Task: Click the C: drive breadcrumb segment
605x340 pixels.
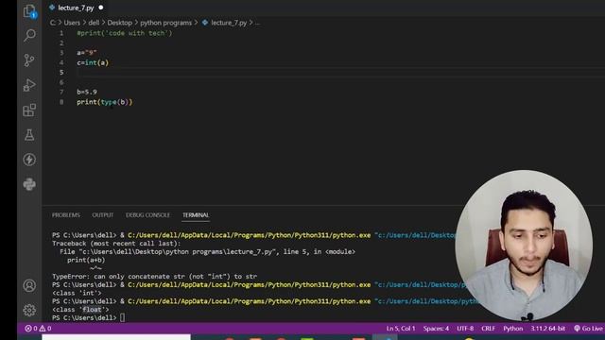Action: click(x=53, y=23)
